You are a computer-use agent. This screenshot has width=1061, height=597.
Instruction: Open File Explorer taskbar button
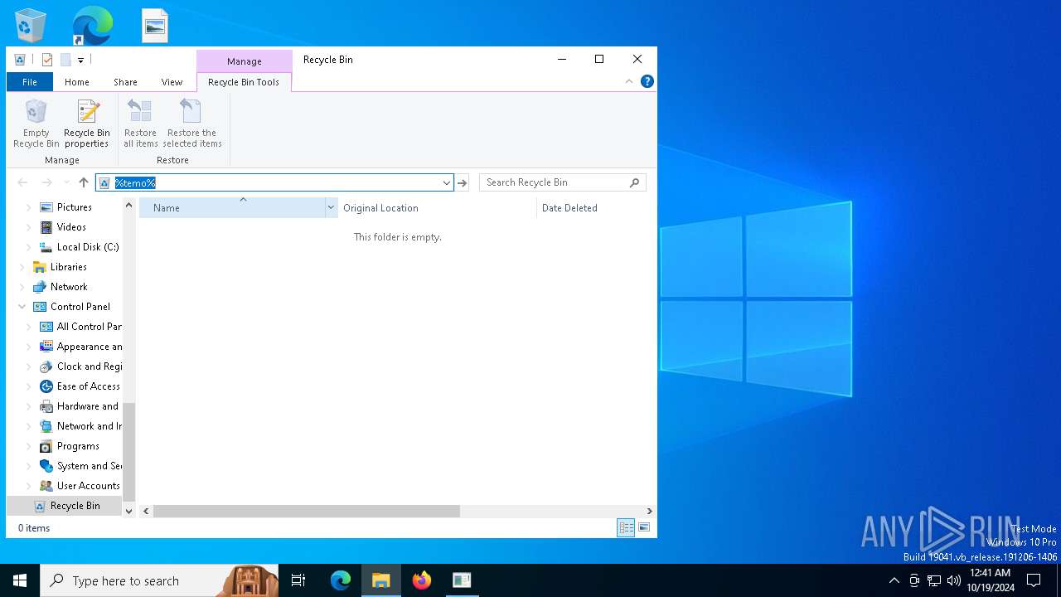pyautogui.click(x=381, y=580)
